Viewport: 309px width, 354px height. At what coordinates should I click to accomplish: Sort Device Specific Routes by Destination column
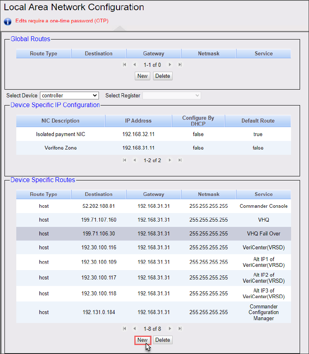tap(99, 195)
